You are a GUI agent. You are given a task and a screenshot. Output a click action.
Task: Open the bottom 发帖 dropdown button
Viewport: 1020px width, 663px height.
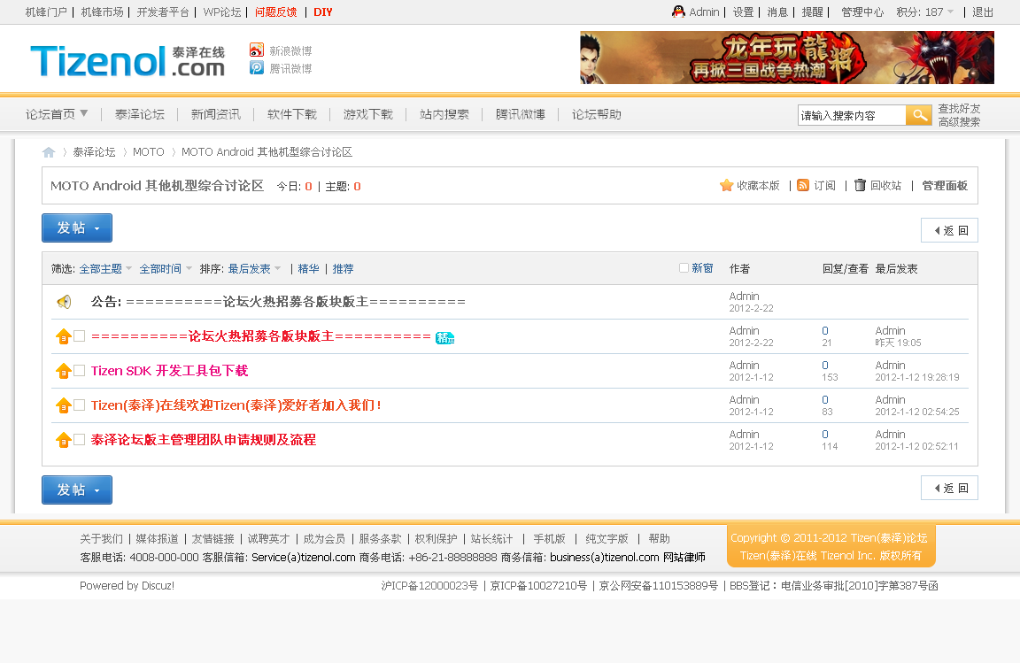coord(77,490)
